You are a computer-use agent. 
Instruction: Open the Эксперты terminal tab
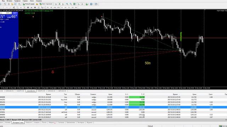(81, 122)
